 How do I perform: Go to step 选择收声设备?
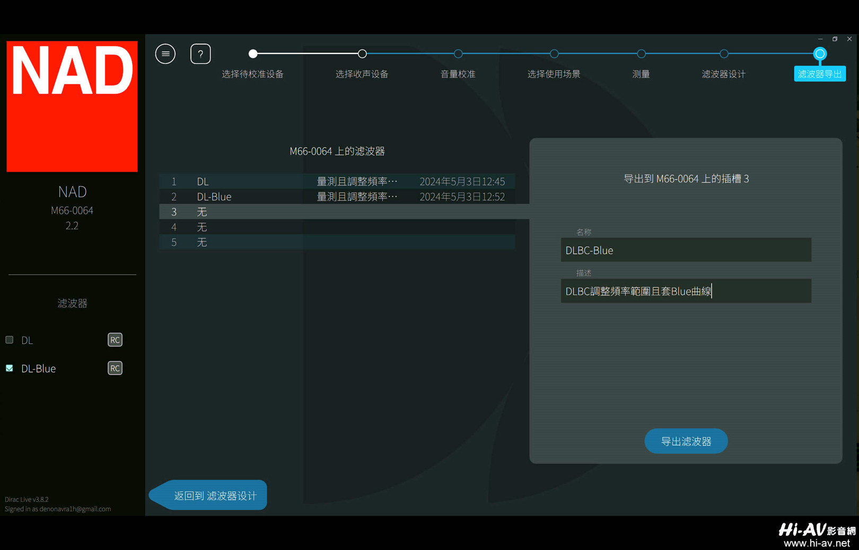coord(362,74)
